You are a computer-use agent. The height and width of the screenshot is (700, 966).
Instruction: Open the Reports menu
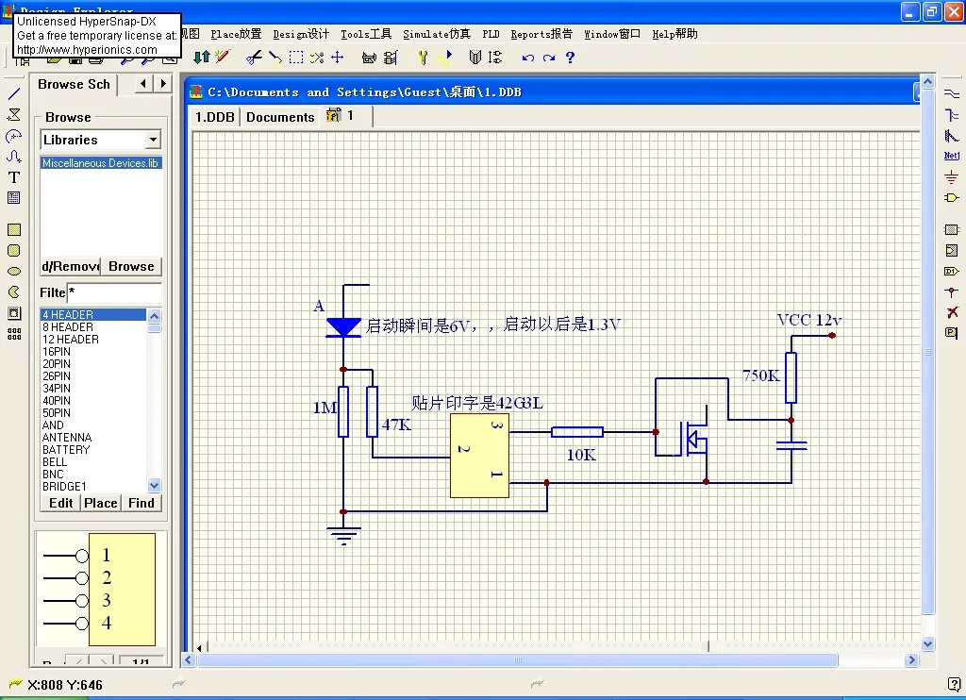click(541, 34)
